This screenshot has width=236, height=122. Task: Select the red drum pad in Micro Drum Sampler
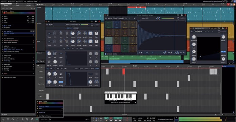pos(117,48)
